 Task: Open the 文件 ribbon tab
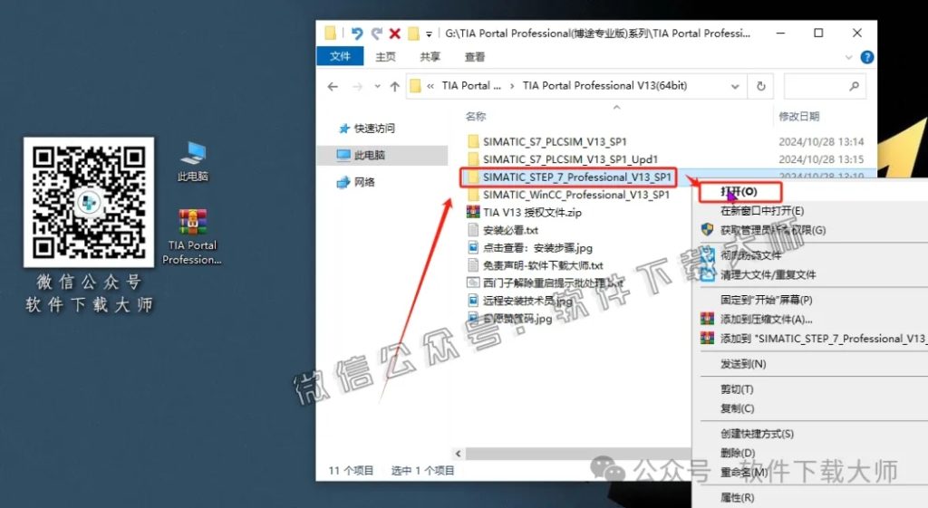pyautogui.click(x=340, y=56)
